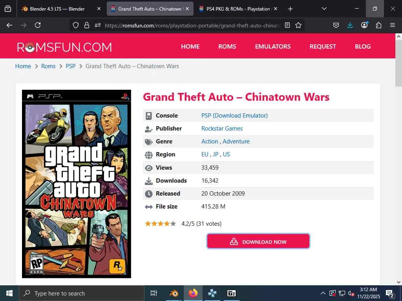Expand hidden system tray icons chevron
402x301 pixels.
click(x=323, y=293)
